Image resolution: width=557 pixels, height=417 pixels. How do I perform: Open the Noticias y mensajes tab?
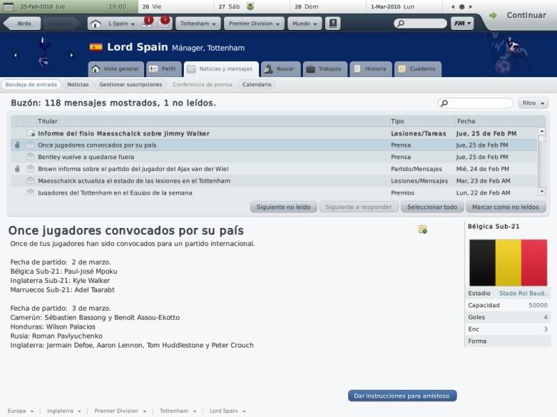[221, 69]
